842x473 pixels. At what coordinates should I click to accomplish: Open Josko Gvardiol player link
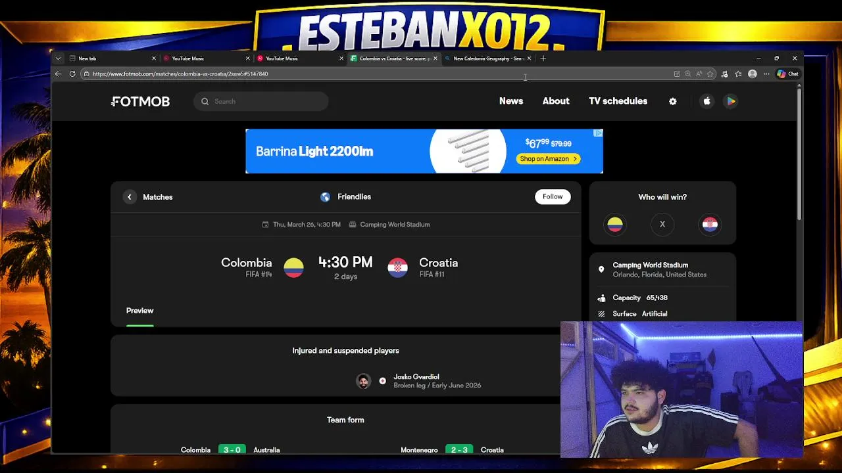pos(416,377)
